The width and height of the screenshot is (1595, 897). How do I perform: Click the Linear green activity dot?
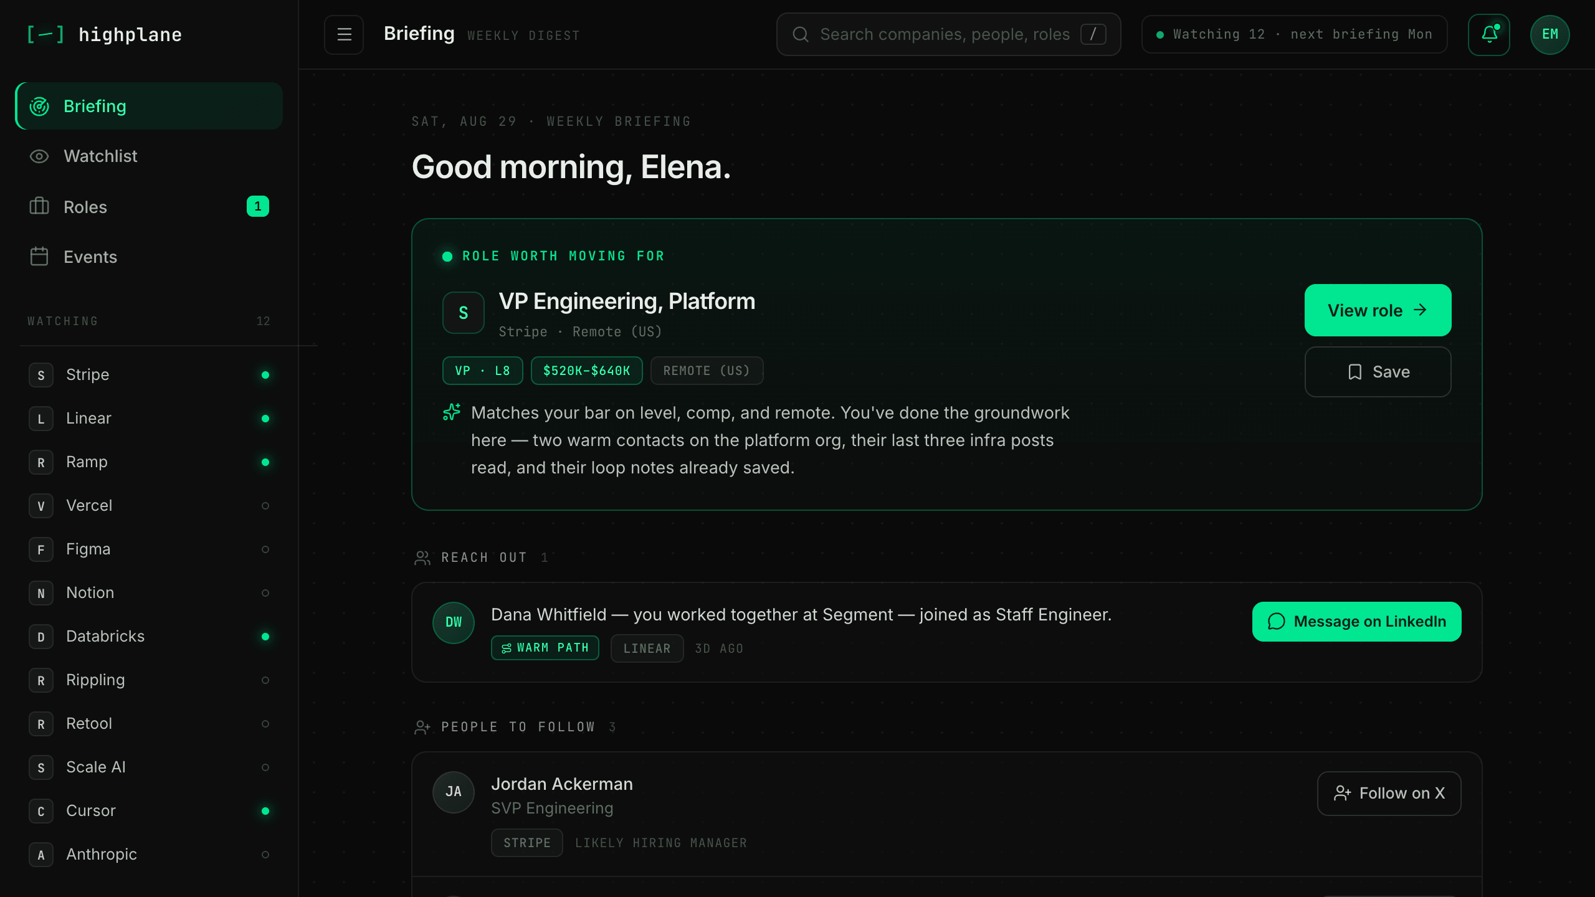[x=265, y=419]
